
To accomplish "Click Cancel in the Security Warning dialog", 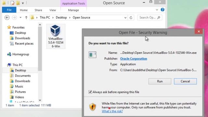I will 185,81.
